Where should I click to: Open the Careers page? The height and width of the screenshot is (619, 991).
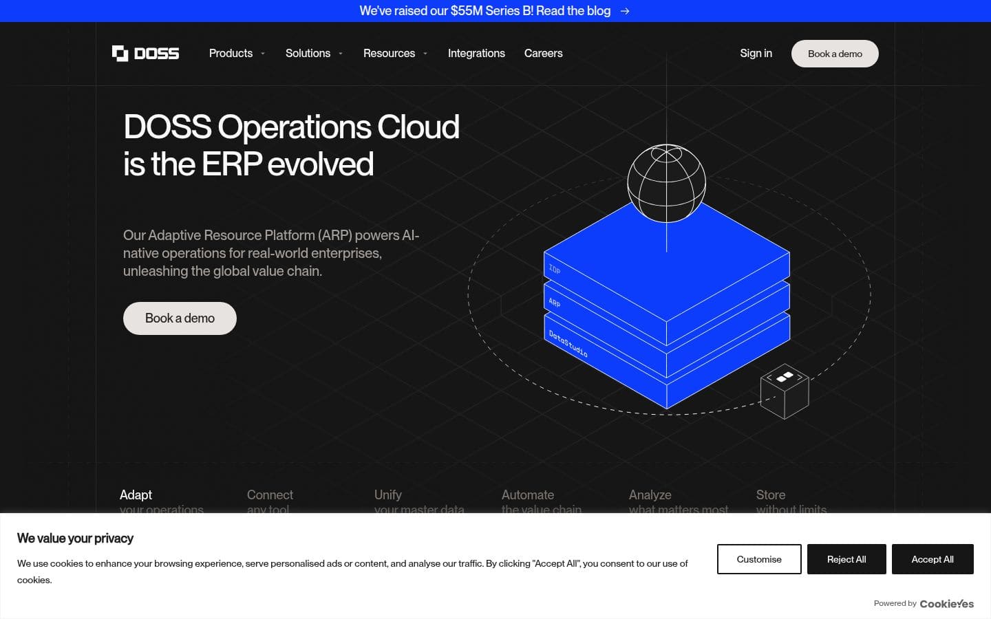pos(543,53)
